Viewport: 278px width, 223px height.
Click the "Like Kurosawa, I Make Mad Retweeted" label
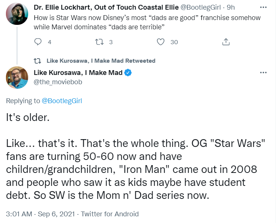[x=101, y=61]
